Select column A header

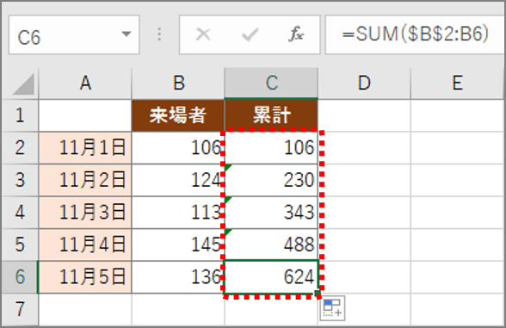pos(85,84)
